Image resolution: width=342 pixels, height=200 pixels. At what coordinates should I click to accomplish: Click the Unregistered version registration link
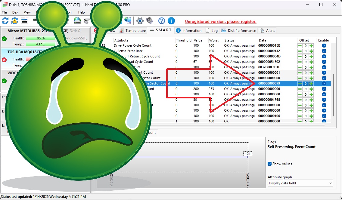[221, 22]
